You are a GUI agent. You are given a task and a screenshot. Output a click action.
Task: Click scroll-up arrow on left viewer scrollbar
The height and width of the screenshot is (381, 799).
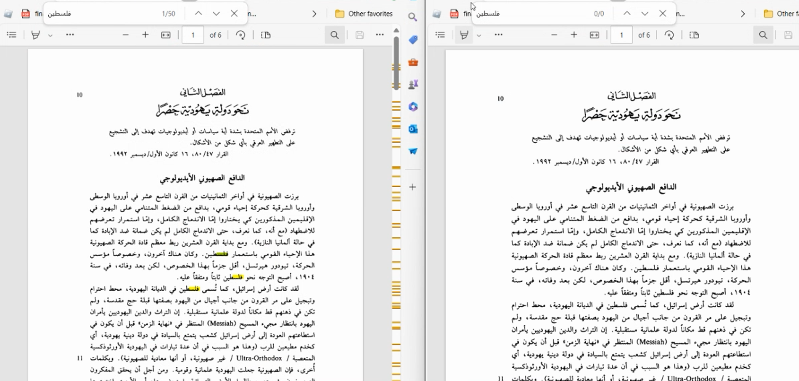tap(396, 31)
